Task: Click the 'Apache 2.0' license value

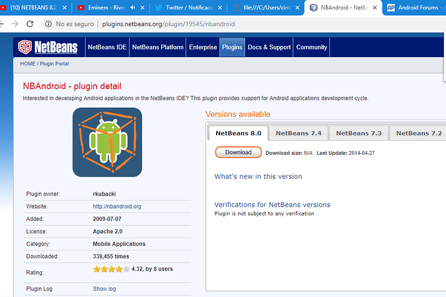Action: coord(108,231)
